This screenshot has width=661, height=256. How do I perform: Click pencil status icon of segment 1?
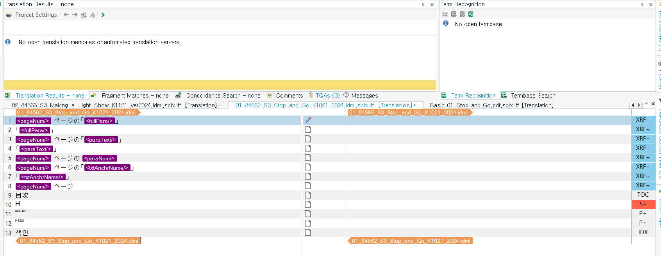point(308,120)
